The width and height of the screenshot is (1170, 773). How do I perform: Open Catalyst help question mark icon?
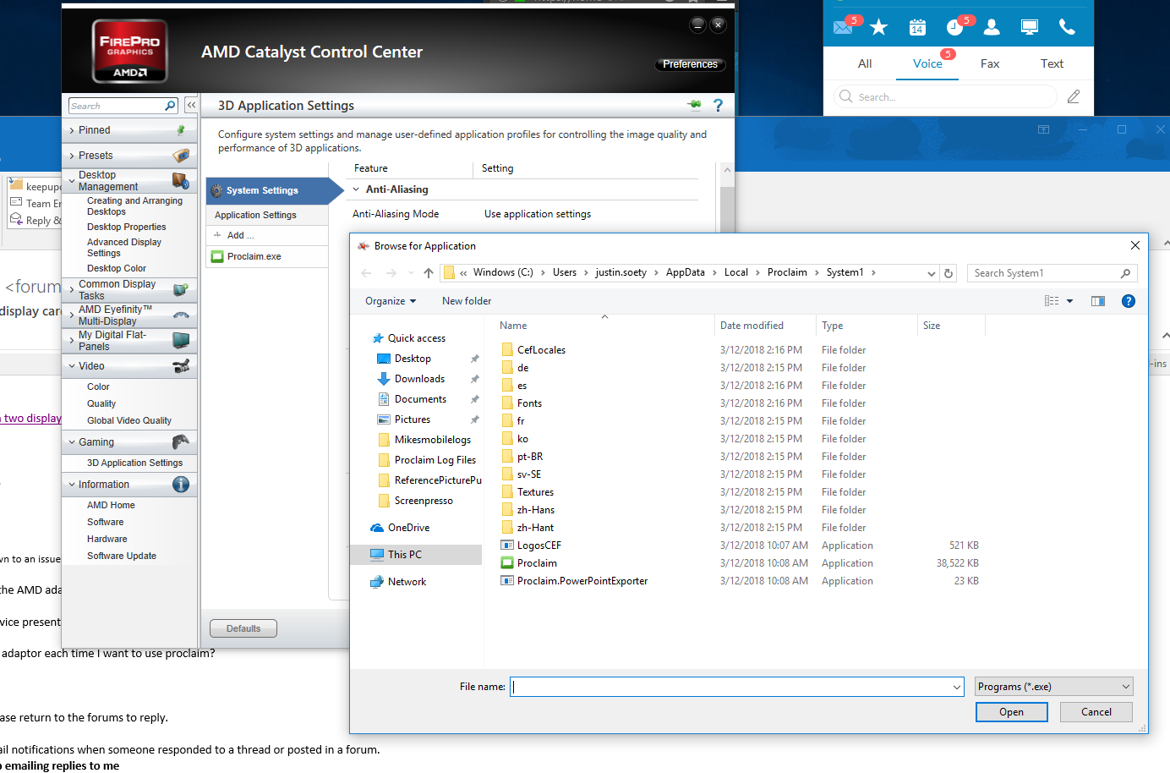click(719, 105)
